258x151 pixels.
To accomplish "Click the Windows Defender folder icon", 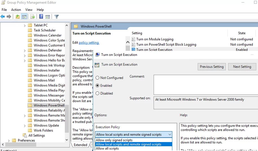I will coord(30,50).
